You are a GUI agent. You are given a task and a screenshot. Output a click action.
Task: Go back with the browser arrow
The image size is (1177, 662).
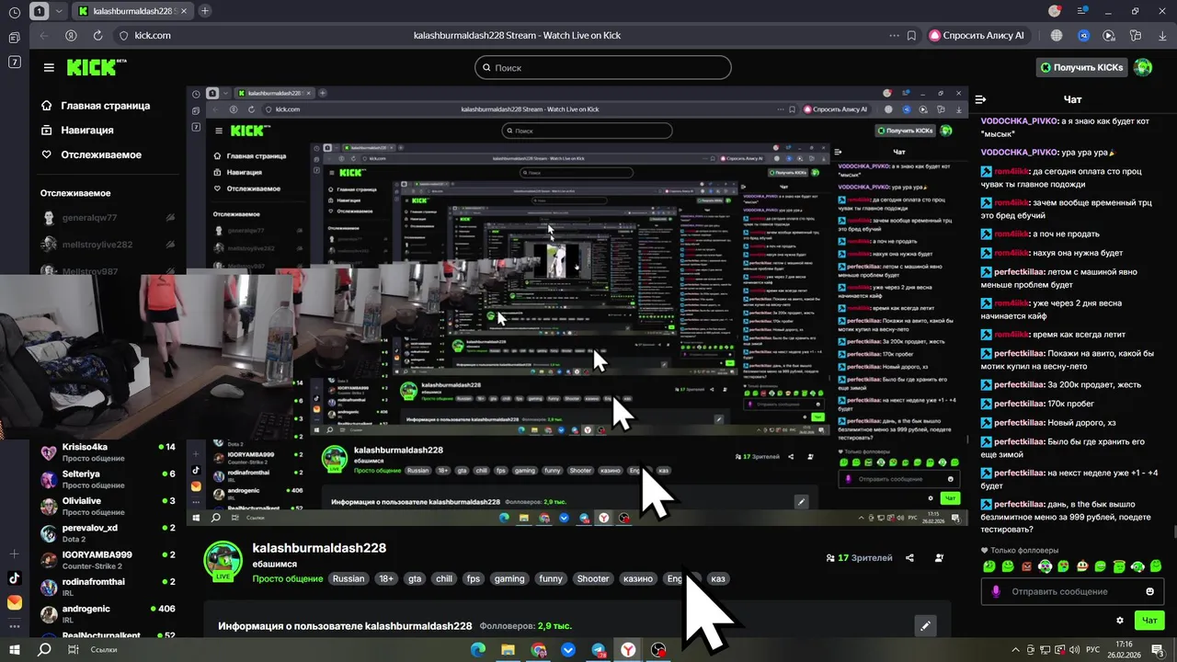[44, 36]
